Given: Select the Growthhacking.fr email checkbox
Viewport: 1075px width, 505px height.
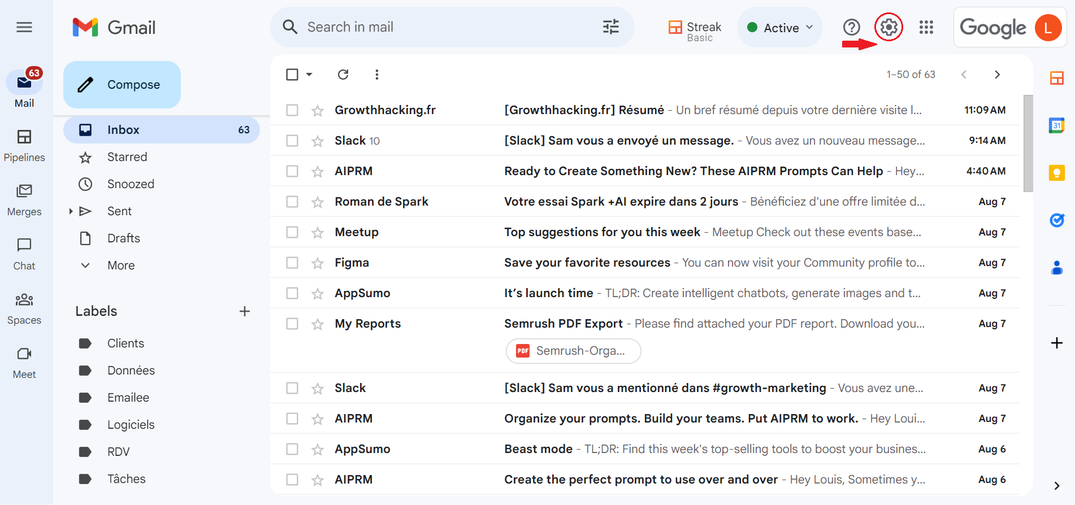Looking at the screenshot, I should (292, 110).
